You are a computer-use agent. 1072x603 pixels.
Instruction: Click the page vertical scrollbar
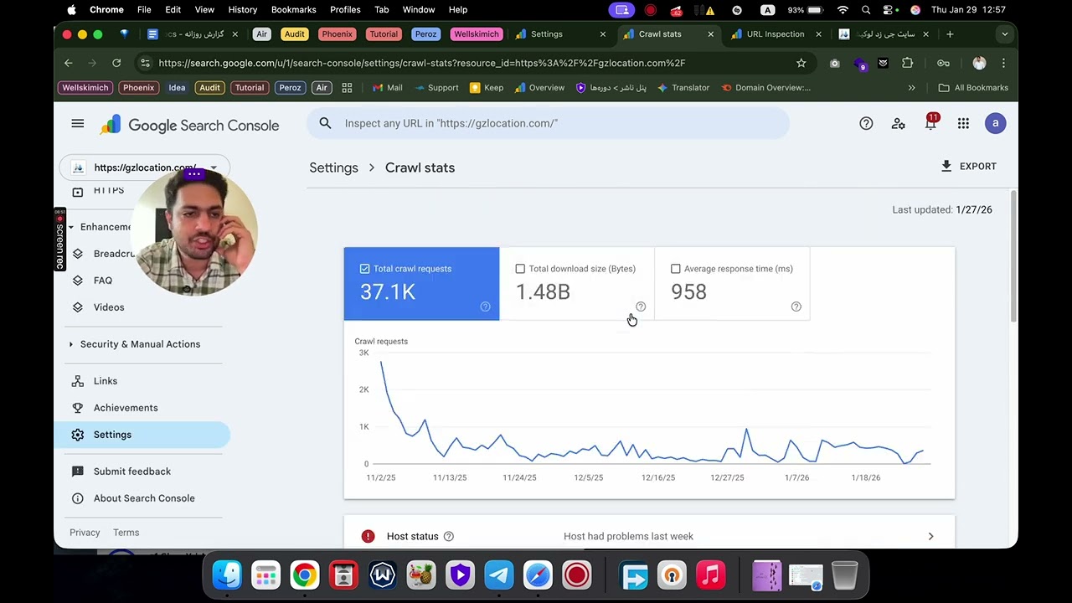1013,255
